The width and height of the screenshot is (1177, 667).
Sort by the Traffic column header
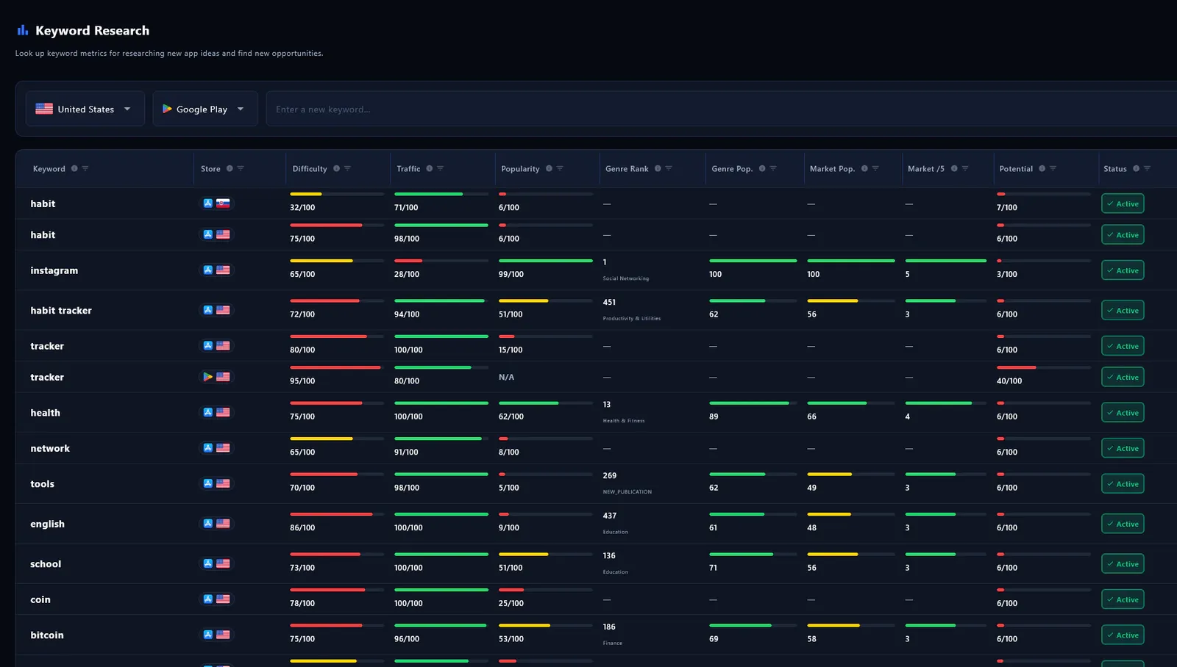coord(408,169)
